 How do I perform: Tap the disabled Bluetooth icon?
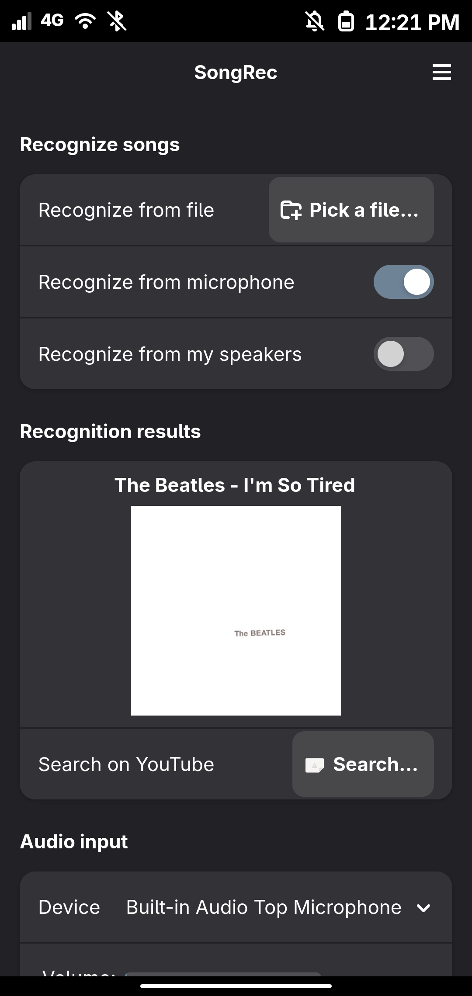(117, 21)
